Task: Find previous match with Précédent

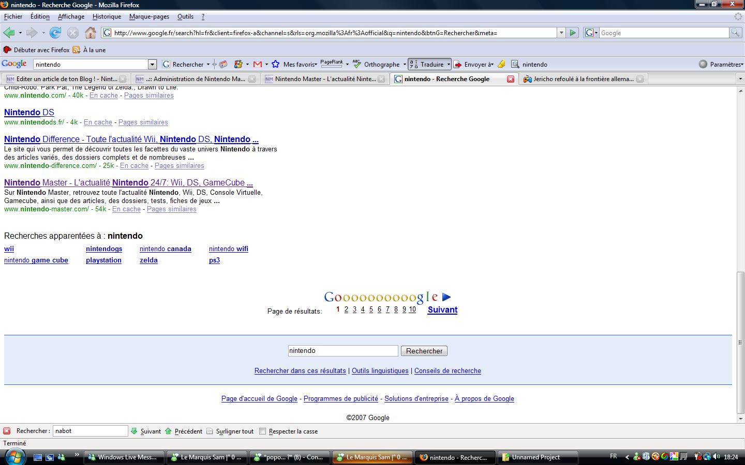Action: (x=184, y=431)
